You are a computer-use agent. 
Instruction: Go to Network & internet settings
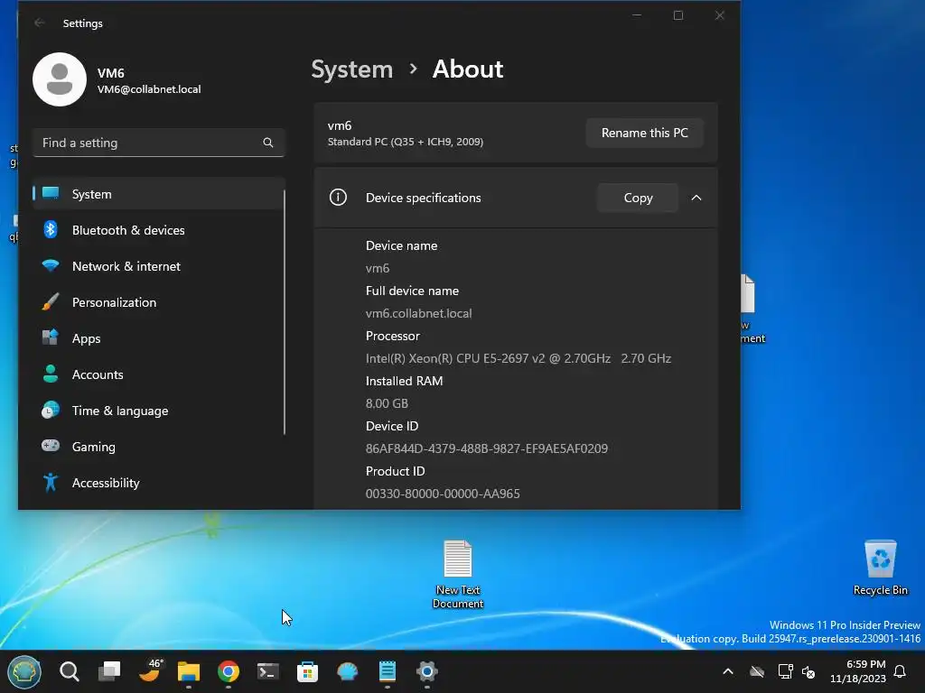tap(158, 266)
